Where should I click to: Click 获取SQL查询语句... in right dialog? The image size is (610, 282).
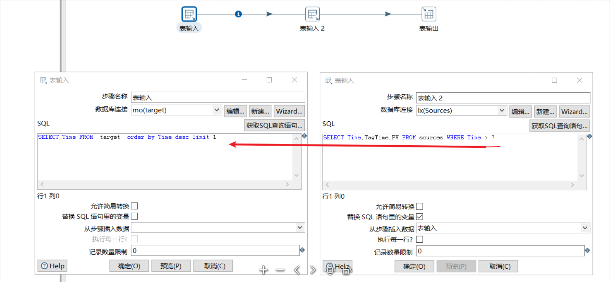pos(560,126)
